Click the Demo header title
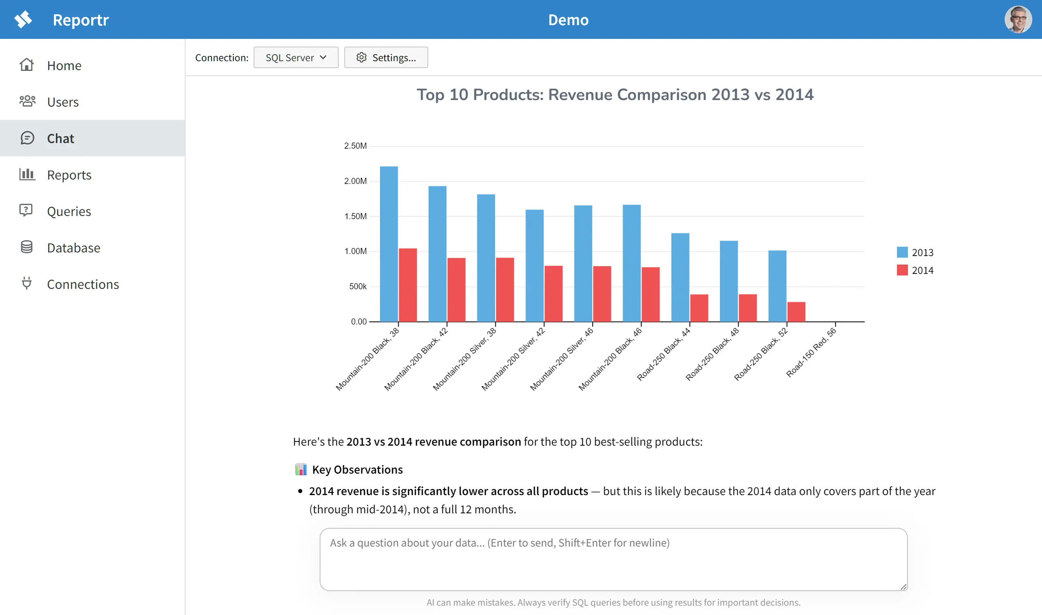This screenshot has height=615, width=1042. click(x=568, y=20)
